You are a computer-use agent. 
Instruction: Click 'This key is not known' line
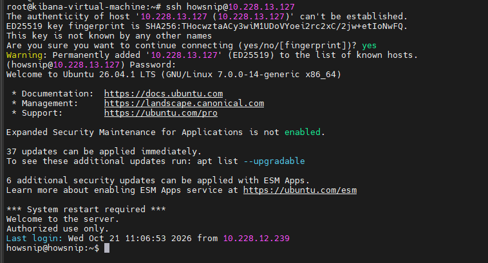(109, 36)
